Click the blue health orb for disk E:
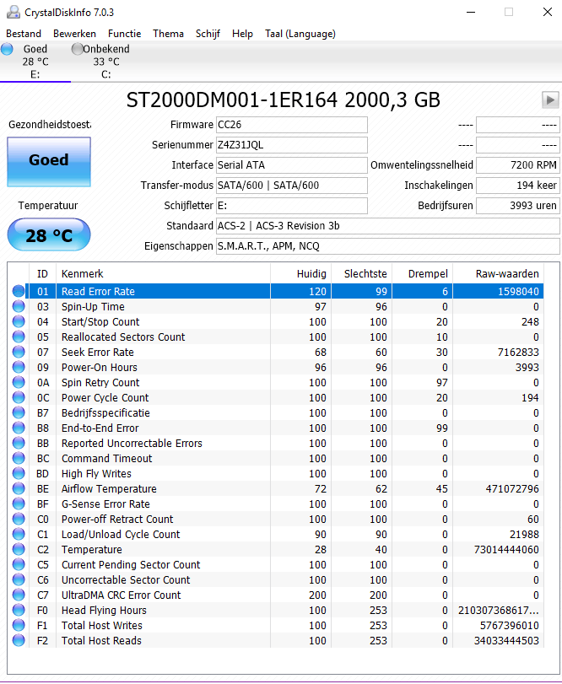The width and height of the screenshot is (562, 684). pyautogui.click(x=7, y=49)
